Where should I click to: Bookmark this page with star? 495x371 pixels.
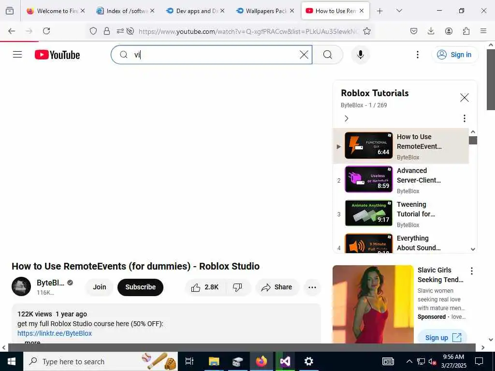[367, 31]
